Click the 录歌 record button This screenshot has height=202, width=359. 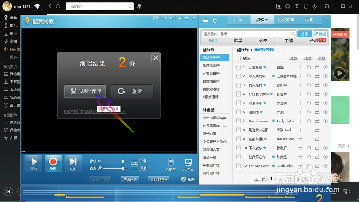(53, 164)
